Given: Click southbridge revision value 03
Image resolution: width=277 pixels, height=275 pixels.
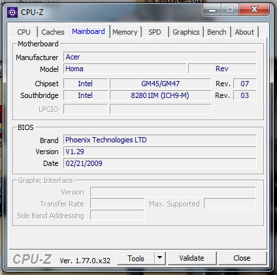Looking at the screenshot, I should (245, 95).
